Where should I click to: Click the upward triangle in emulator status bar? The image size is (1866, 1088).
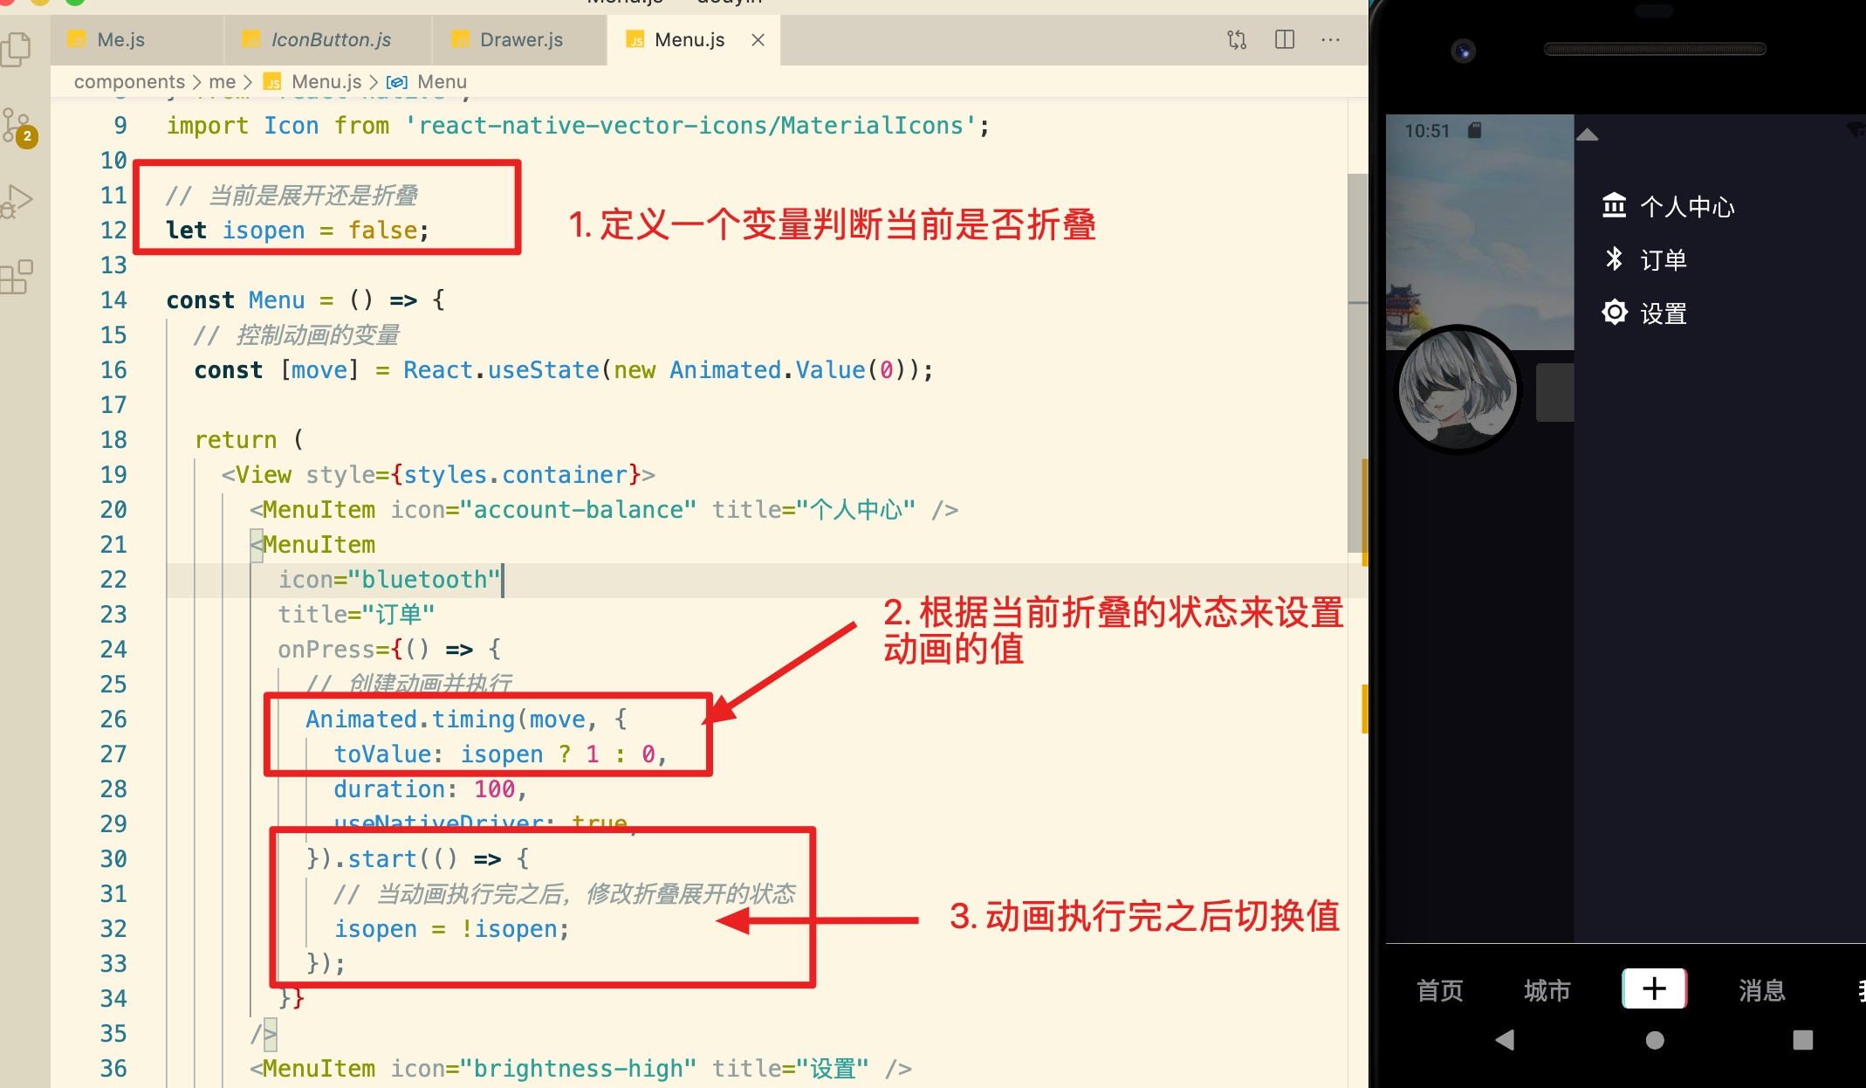(1588, 134)
